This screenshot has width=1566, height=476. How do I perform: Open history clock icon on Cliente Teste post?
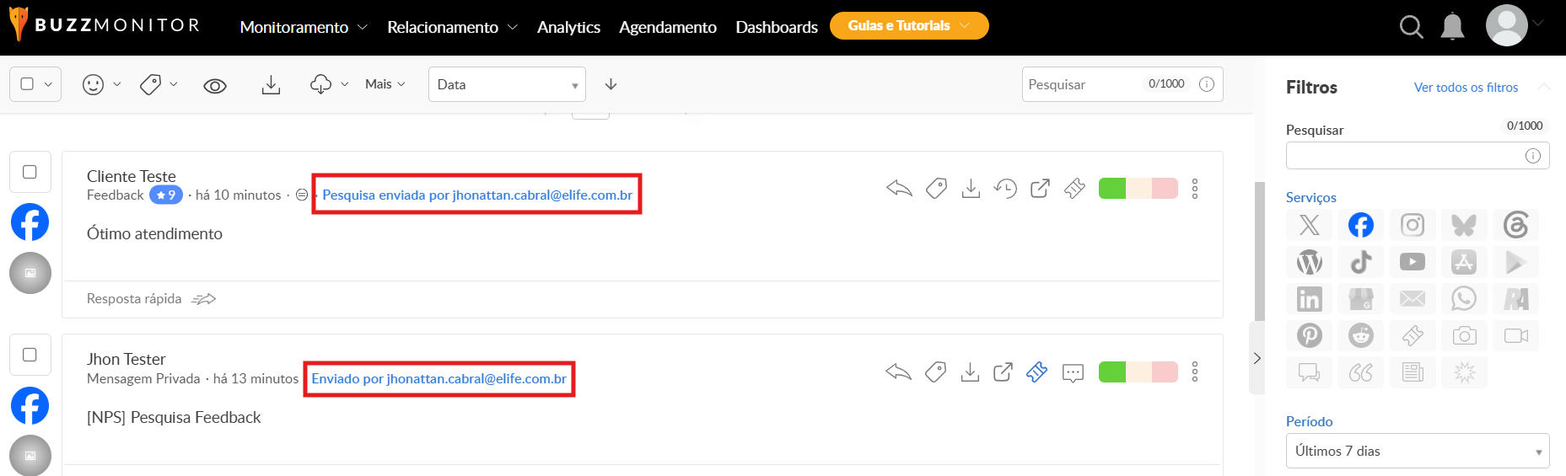1005,189
